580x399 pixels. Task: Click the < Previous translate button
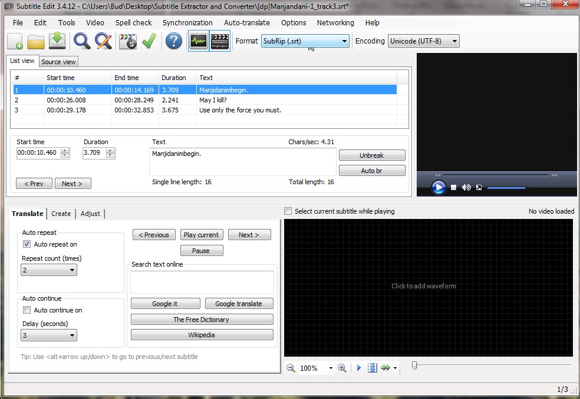154,235
